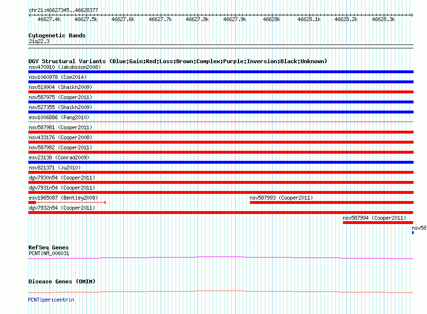This screenshot has width=427, height=314.
Task: Select the 46627.6k ruler position
Action: click(x=123, y=19)
